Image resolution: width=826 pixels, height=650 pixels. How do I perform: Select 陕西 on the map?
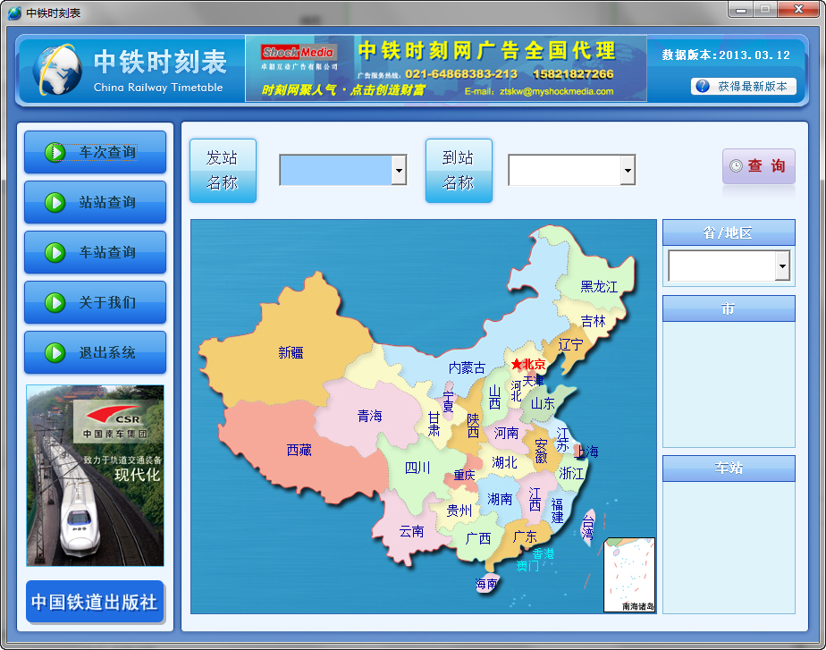(473, 426)
